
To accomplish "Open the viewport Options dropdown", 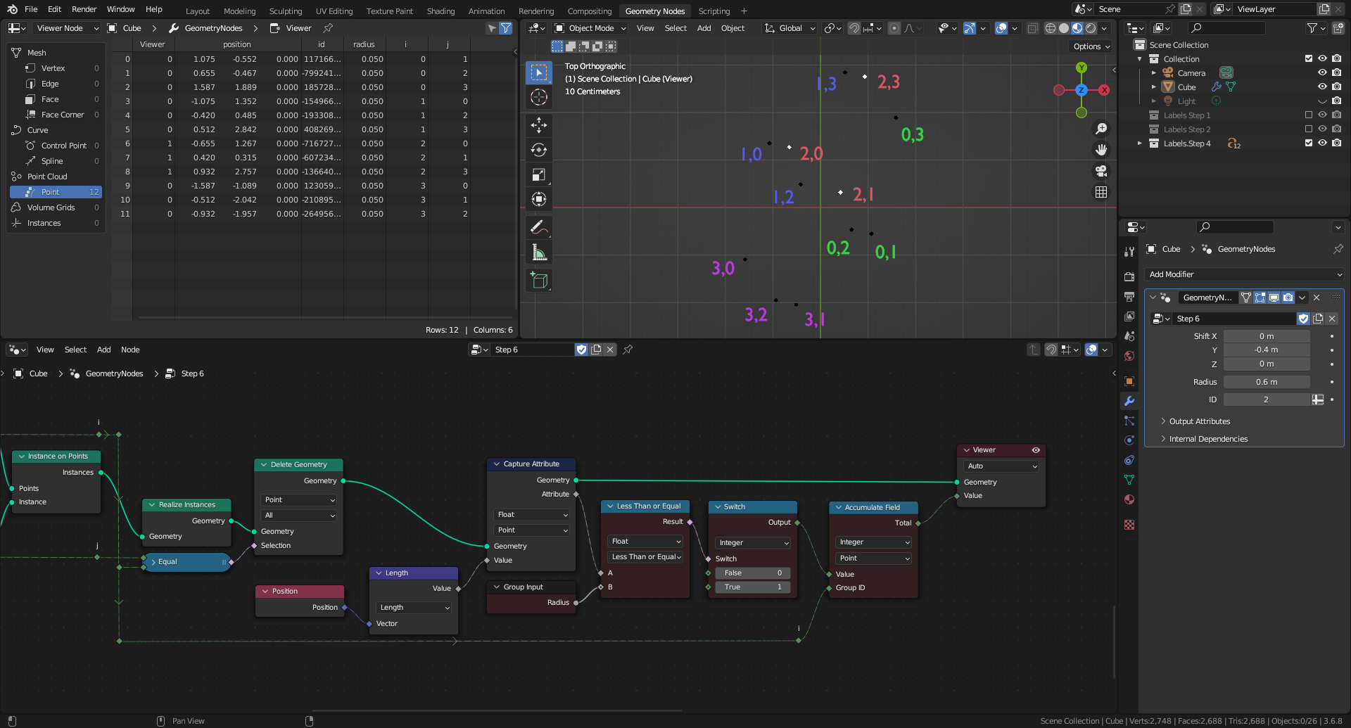I will tap(1090, 46).
